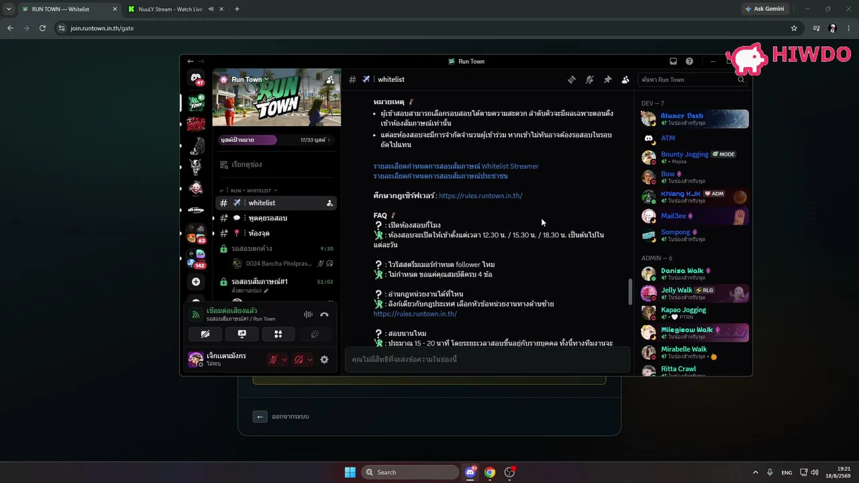The image size is (859, 483).
Task: Start screen sharing from voice panel
Action: tap(242, 334)
